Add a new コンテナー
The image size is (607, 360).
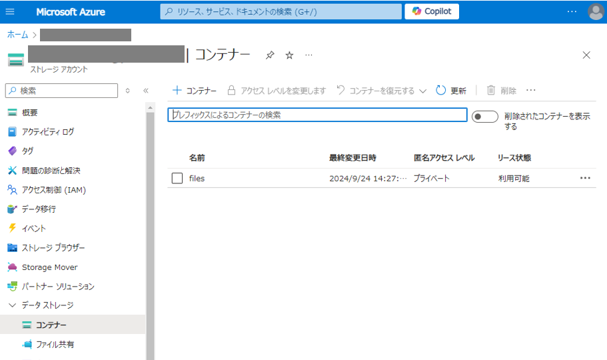click(195, 91)
